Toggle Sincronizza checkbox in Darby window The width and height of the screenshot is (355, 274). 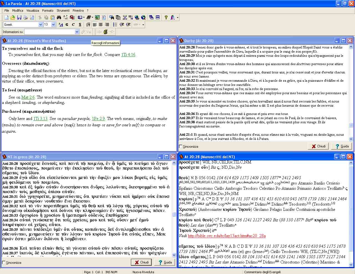point(181,146)
